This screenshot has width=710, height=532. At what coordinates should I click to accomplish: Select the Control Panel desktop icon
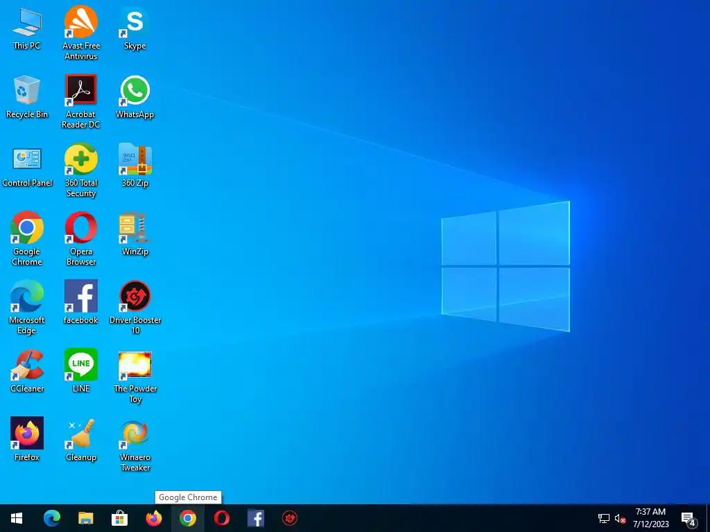coord(27,166)
